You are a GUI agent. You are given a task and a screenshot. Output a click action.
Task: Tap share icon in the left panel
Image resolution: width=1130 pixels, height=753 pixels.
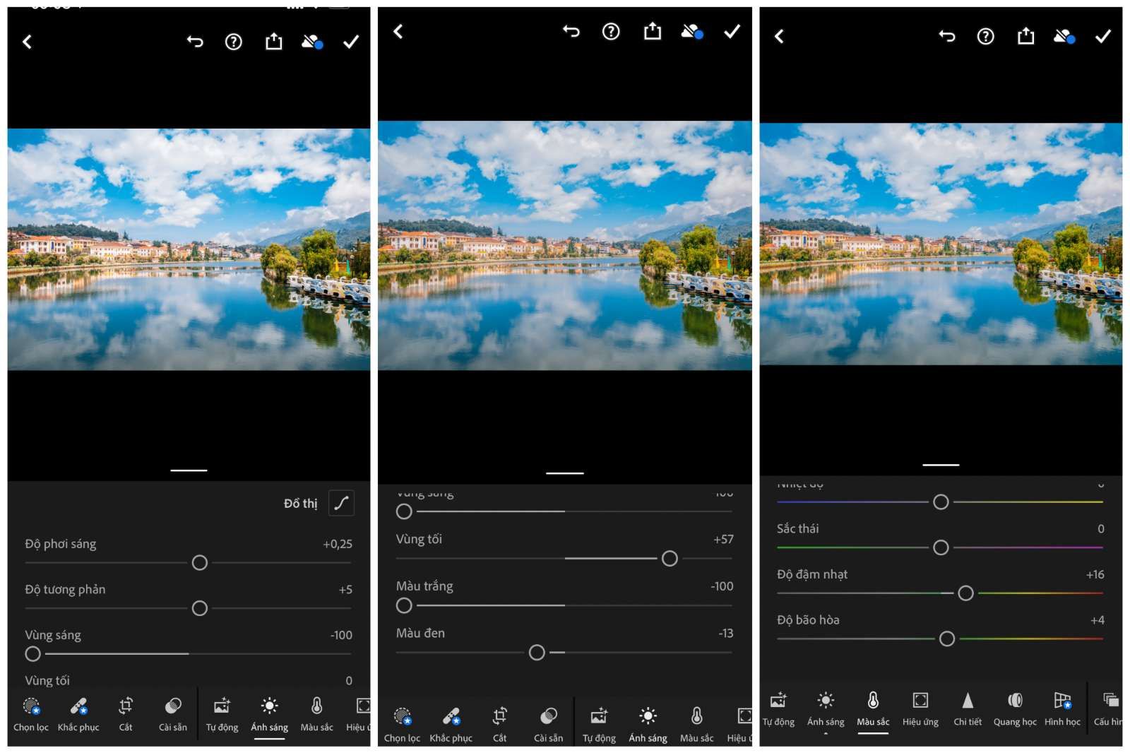click(273, 42)
